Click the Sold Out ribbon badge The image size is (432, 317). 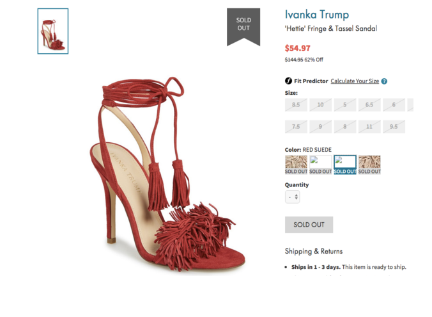click(x=243, y=27)
